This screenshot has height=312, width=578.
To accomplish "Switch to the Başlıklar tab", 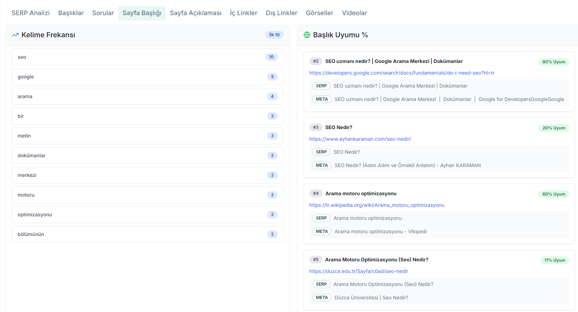I will [71, 13].
